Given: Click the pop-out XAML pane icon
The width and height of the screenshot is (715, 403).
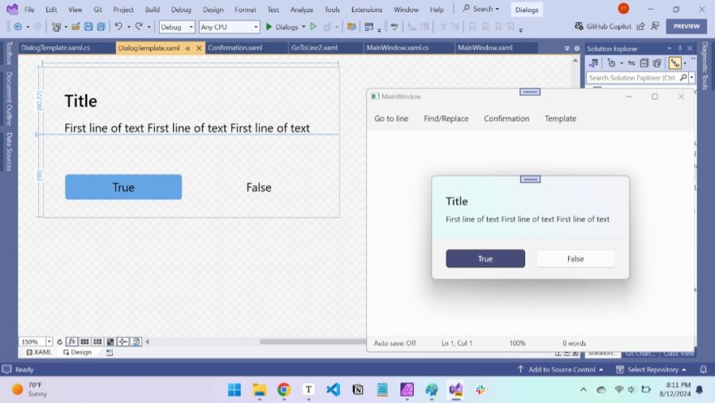Looking at the screenshot, I should [110, 352].
